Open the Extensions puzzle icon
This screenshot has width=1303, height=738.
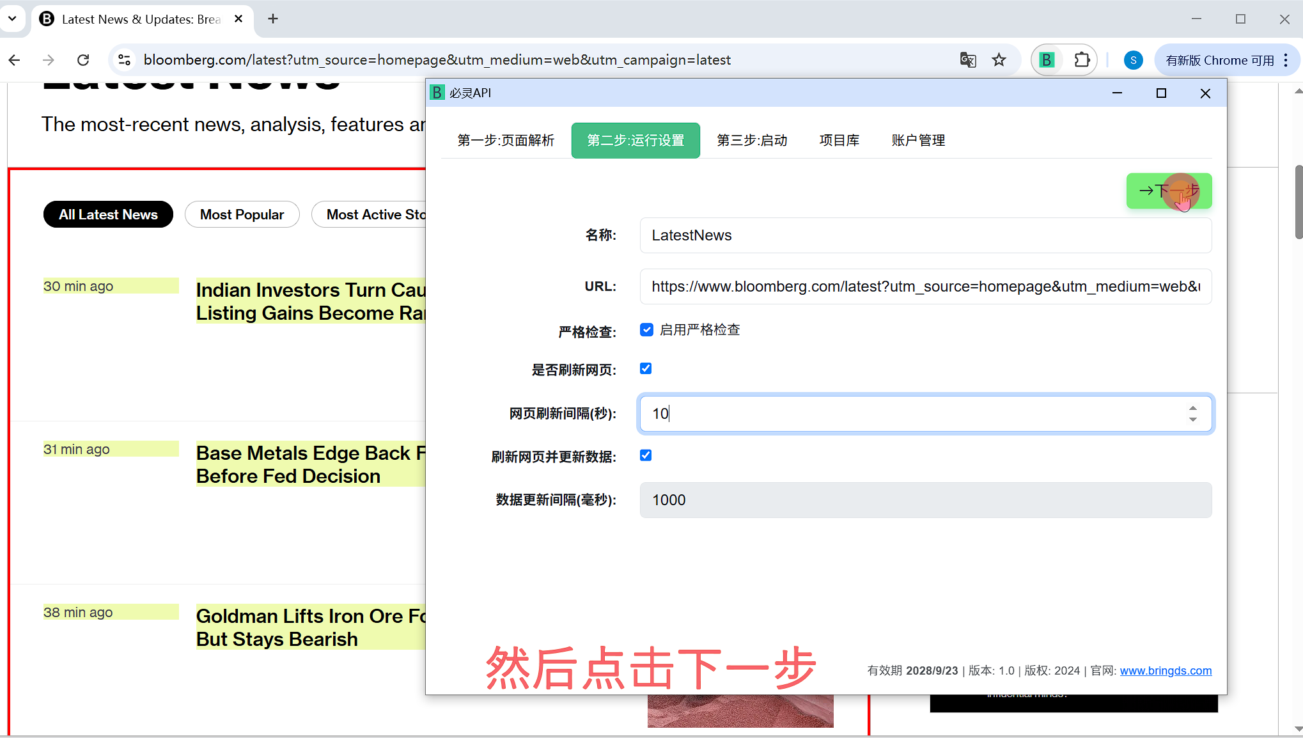(x=1082, y=60)
